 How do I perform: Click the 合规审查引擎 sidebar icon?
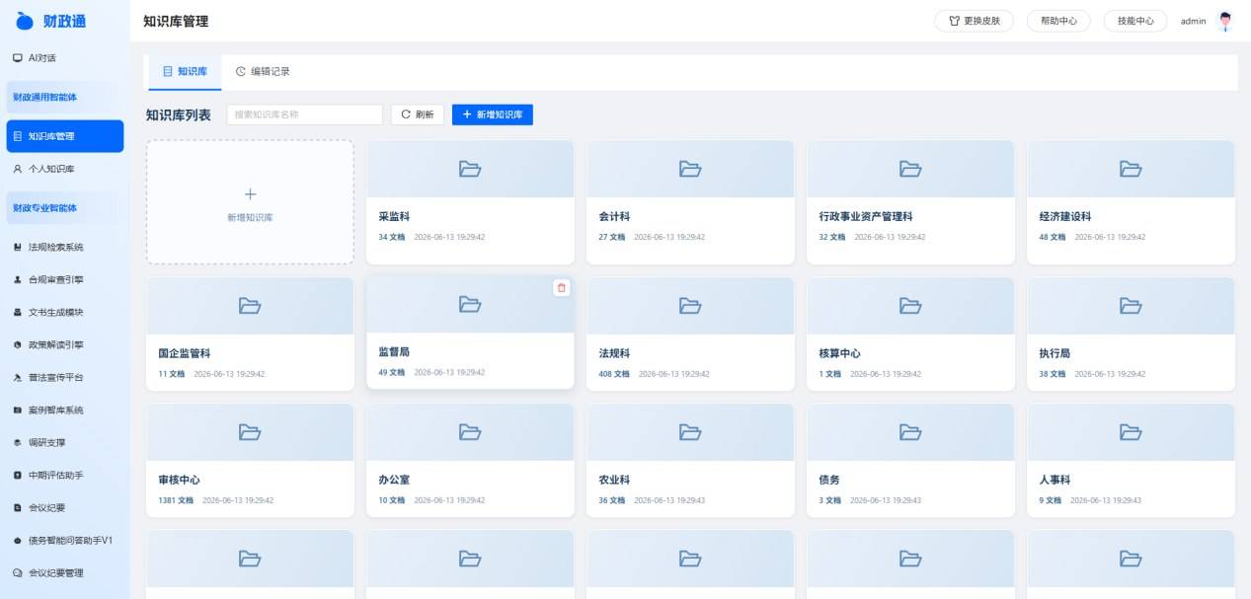point(17,279)
